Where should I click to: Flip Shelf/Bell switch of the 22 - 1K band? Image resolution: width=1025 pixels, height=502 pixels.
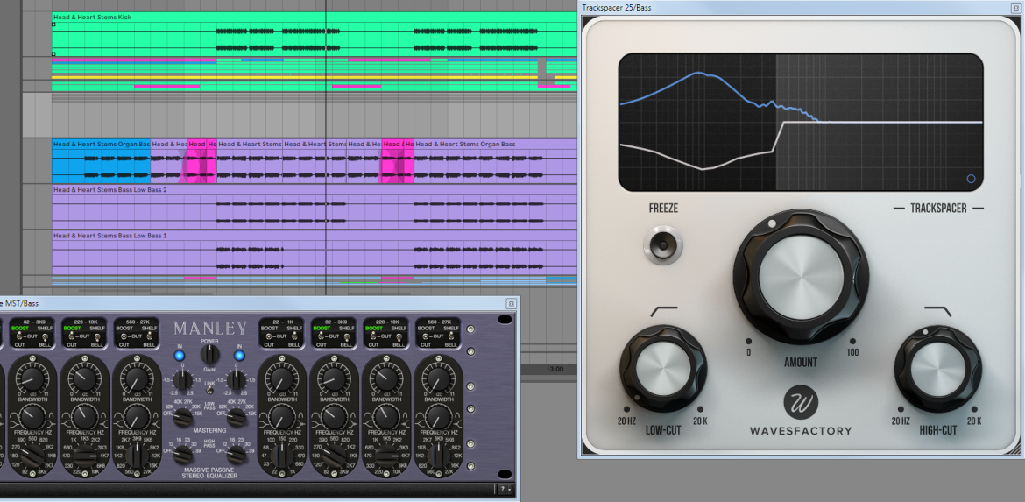coord(293,337)
